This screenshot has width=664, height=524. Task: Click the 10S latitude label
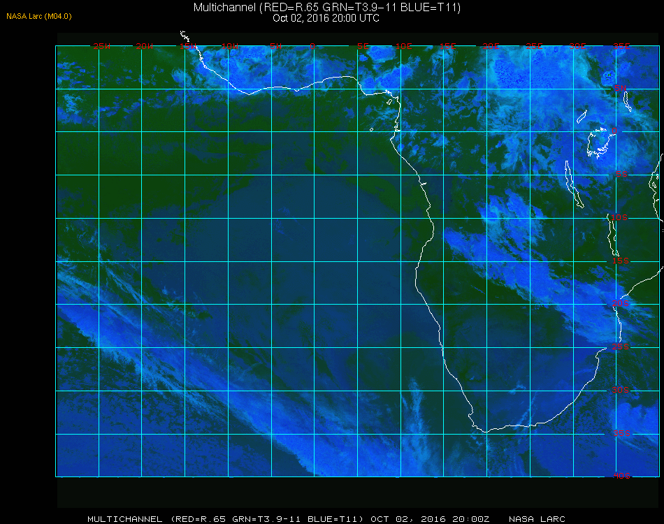click(619, 217)
